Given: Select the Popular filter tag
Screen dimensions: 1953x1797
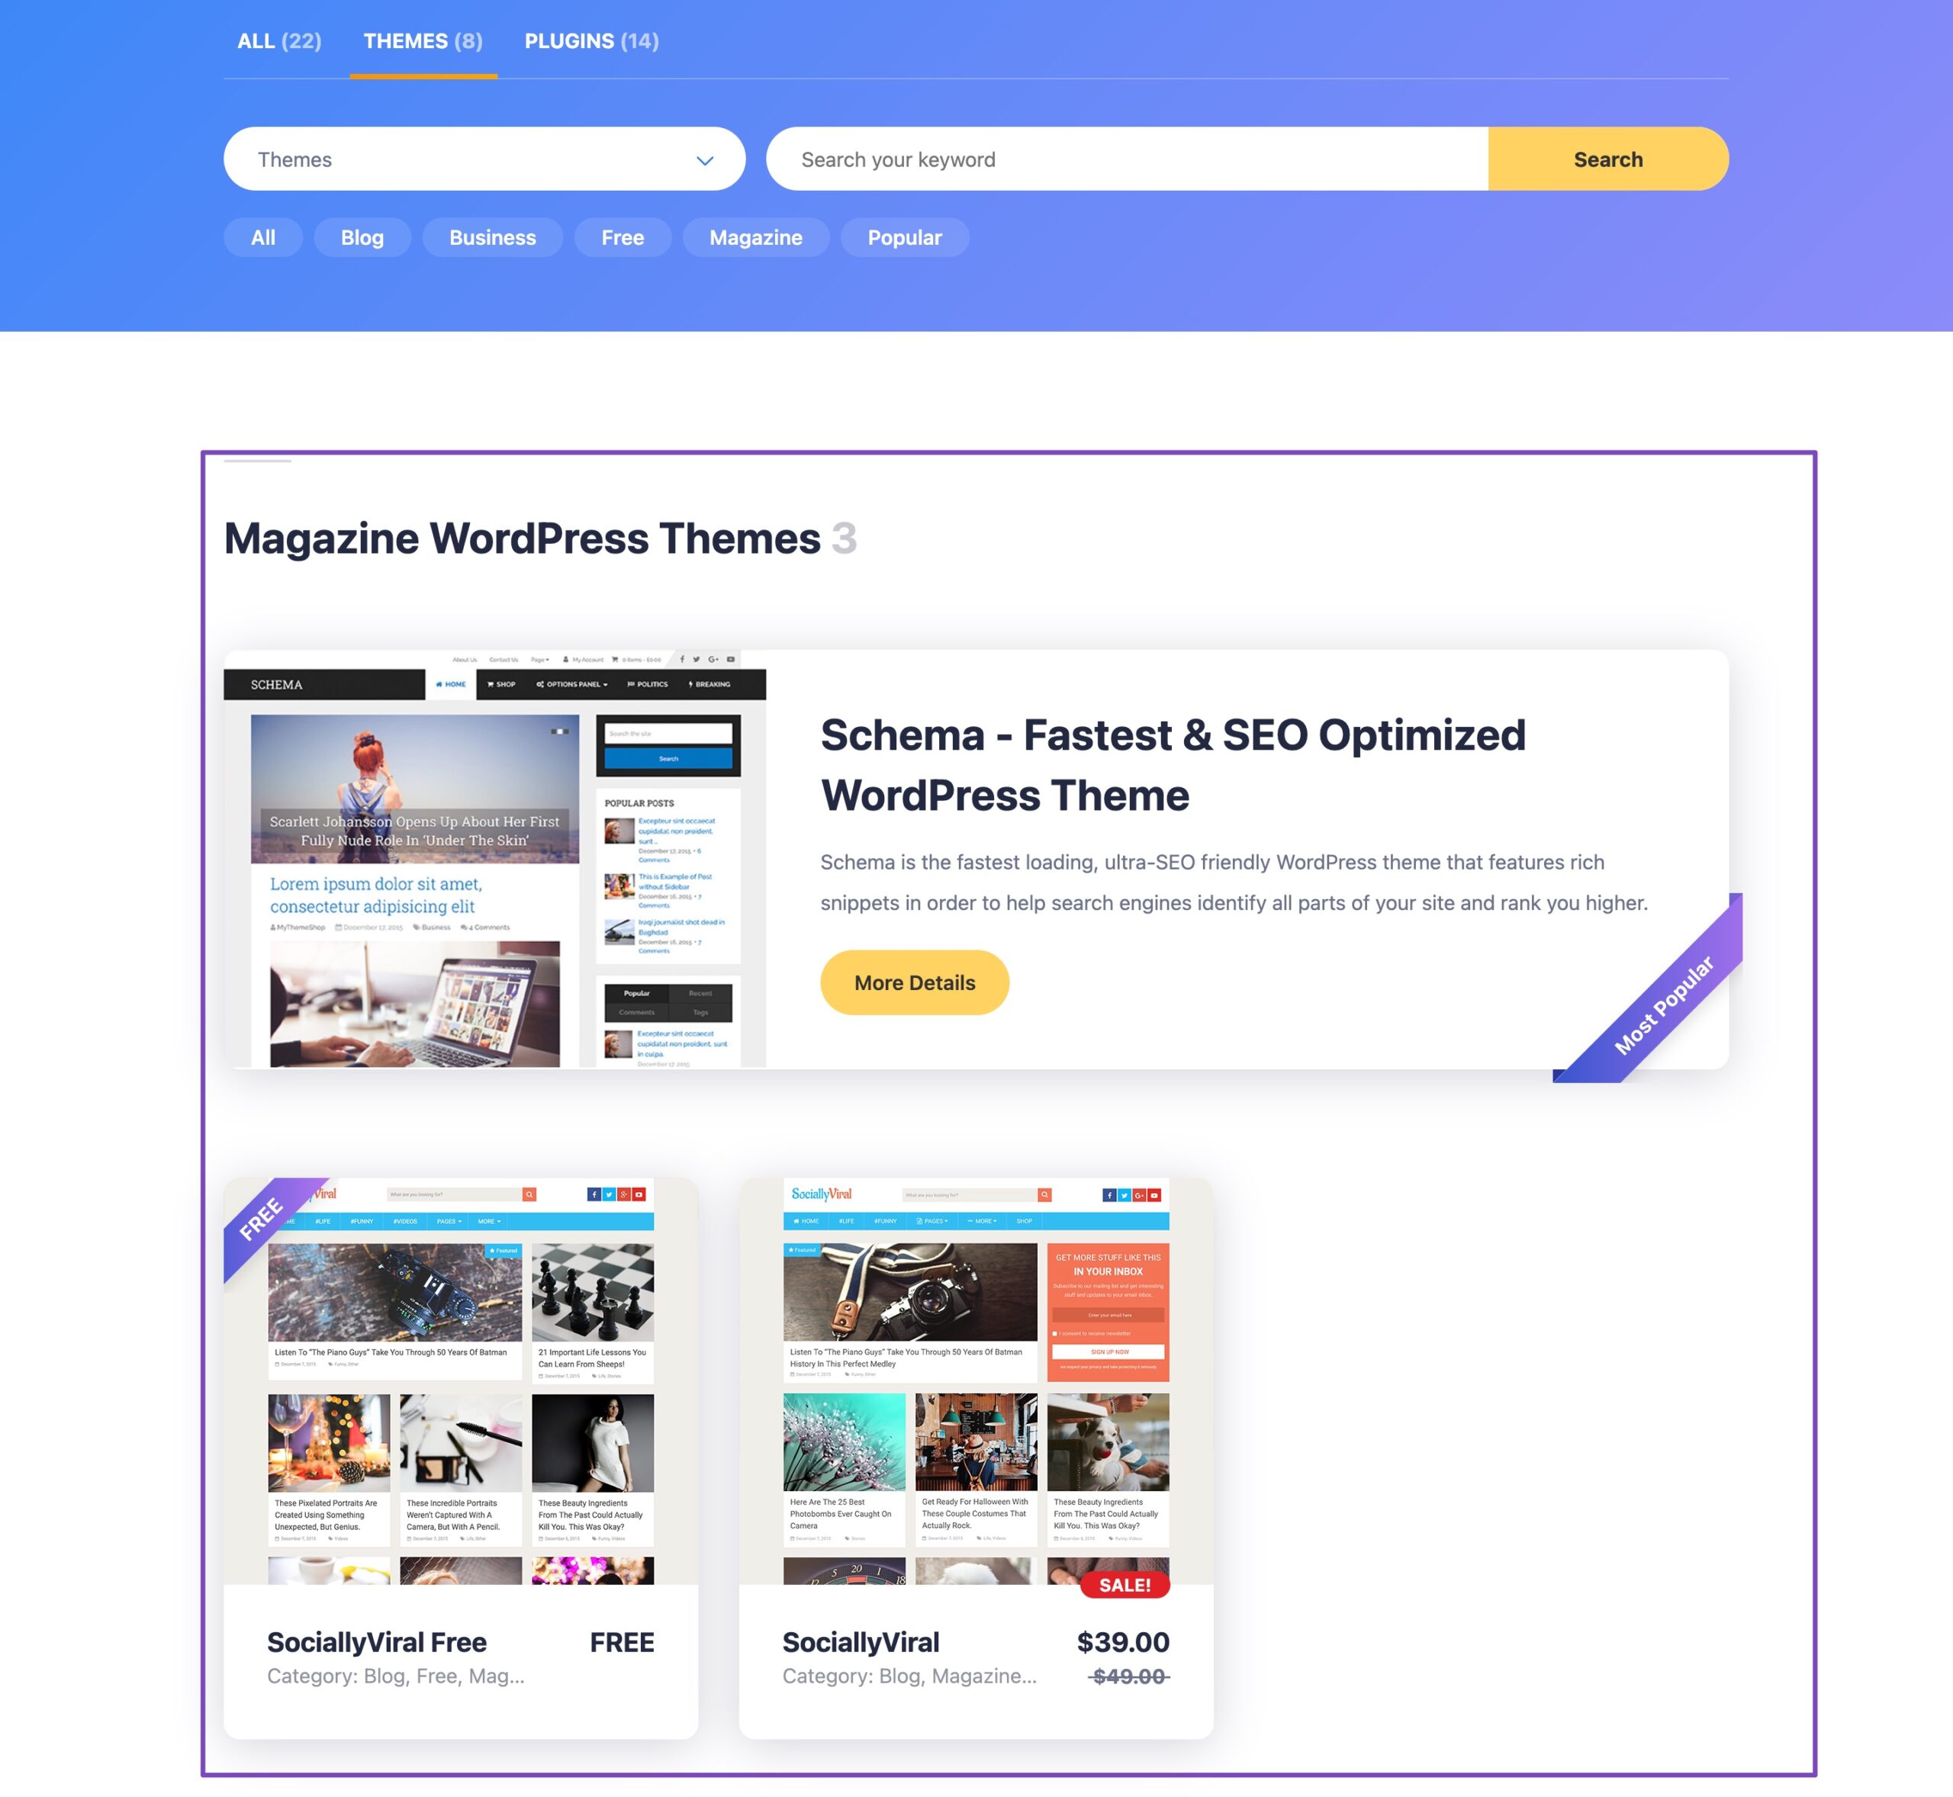Looking at the screenshot, I should [905, 236].
